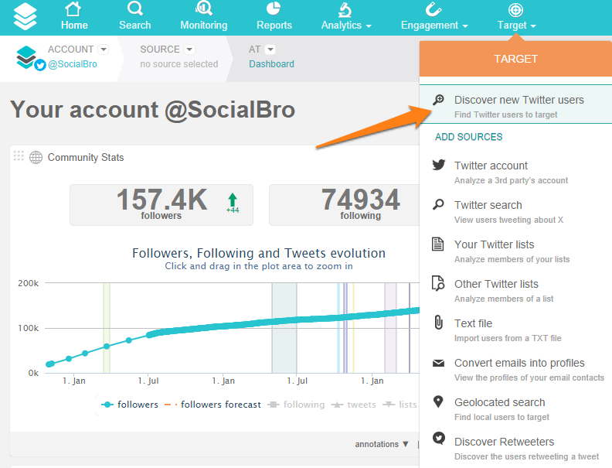Viewport: 612px width, 468px height.
Task: Click 'Followers, Following and Tweets evolution' chart title
Action: [259, 253]
